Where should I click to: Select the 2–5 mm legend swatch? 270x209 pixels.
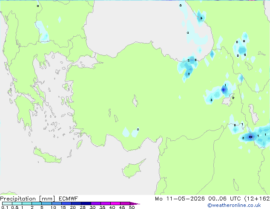pyautogui.click(x=37, y=203)
